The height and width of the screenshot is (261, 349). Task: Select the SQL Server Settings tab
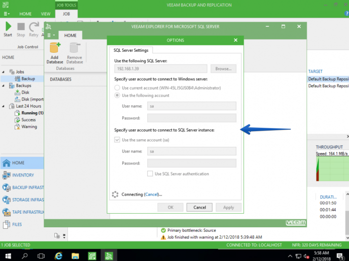click(131, 50)
